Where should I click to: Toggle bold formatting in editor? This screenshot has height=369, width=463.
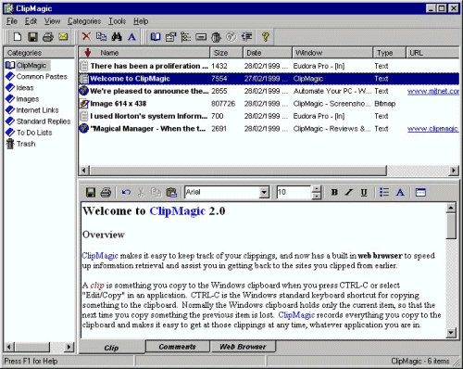[334, 192]
